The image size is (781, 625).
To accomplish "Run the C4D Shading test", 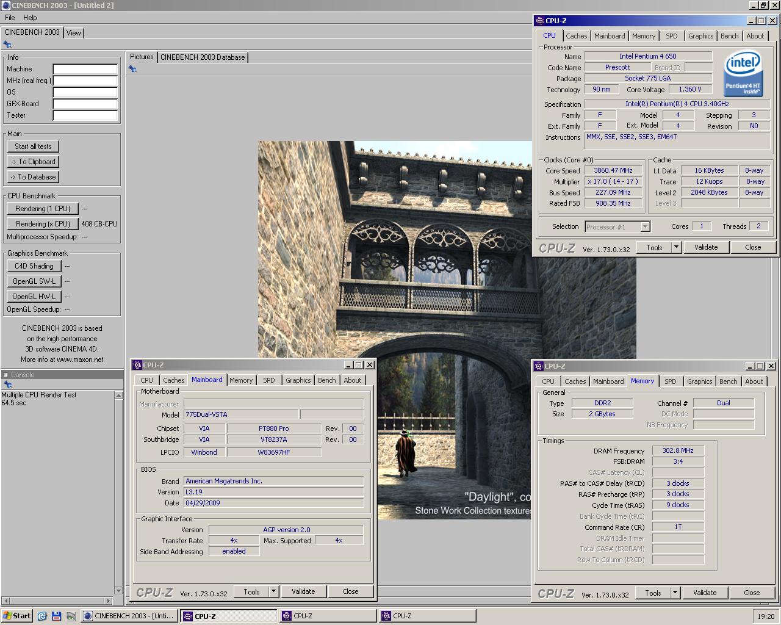I will pos(34,266).
